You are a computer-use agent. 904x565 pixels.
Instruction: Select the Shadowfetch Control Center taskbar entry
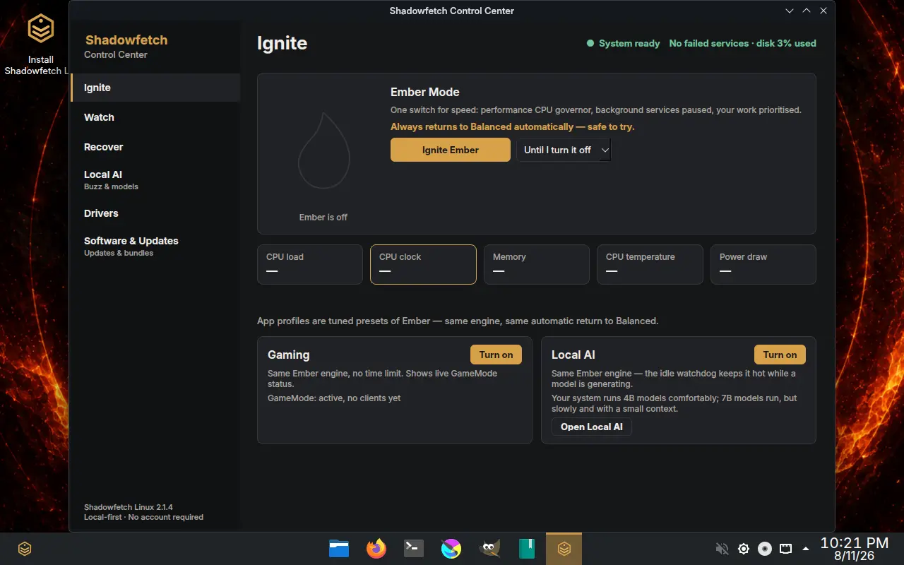click(x=564, y=549)
